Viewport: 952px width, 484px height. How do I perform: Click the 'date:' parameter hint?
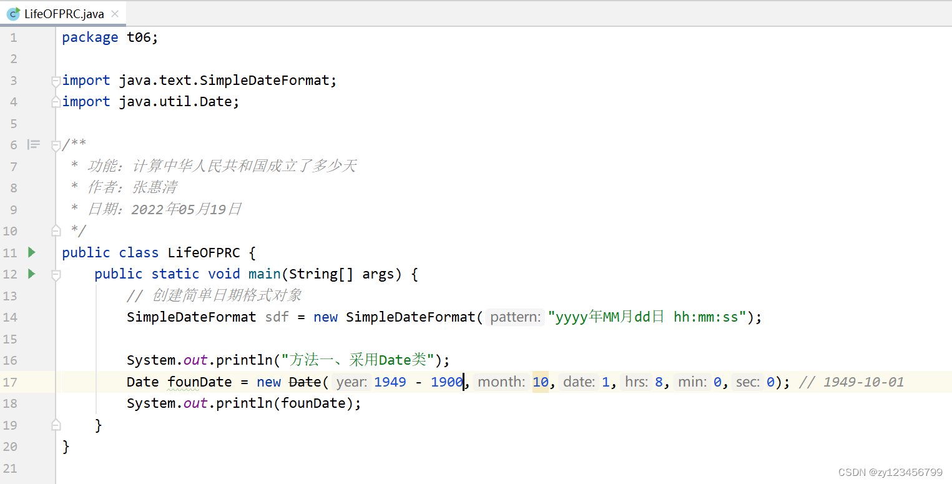580,382
